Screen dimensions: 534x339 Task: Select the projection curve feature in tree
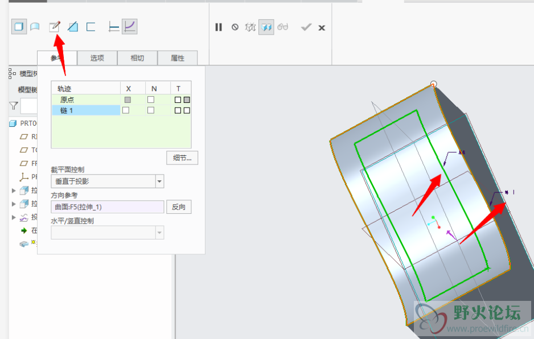tap(24, 217)
